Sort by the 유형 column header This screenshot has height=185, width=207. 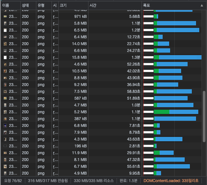click(44, 6)
